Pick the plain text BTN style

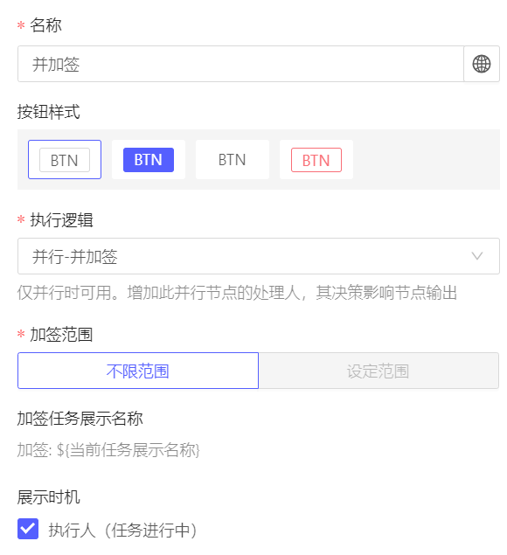click(x=233, y=160)
